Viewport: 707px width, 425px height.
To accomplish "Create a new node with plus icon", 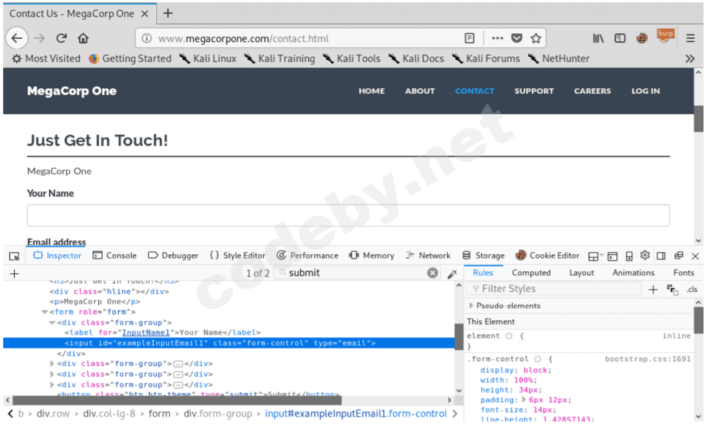I will pos(14,274).
